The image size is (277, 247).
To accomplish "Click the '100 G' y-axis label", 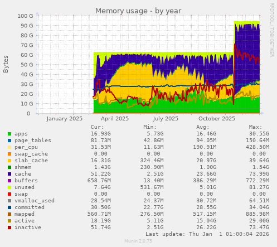I will [26, 16].
